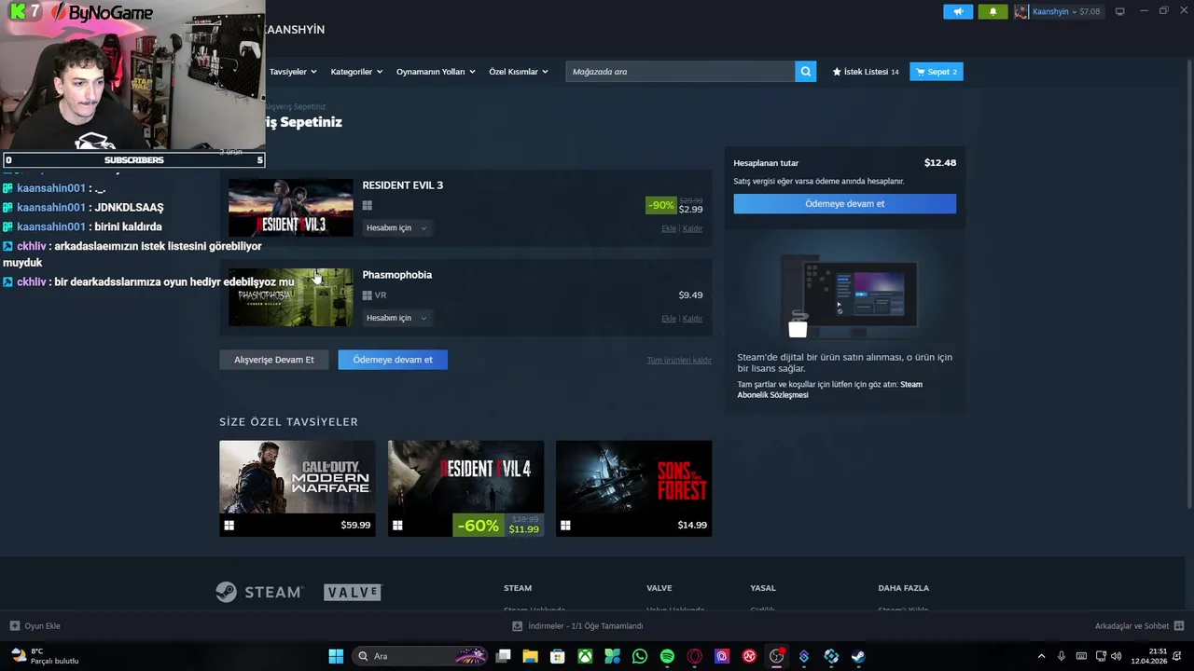
Task: Open the Resident Evil 3 cart thumbnail
Action: 291,208
